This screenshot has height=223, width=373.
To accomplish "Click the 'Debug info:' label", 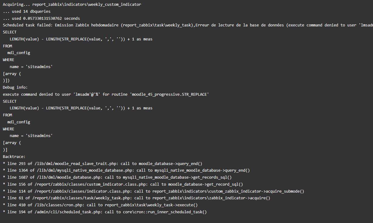I will [15, 87].
